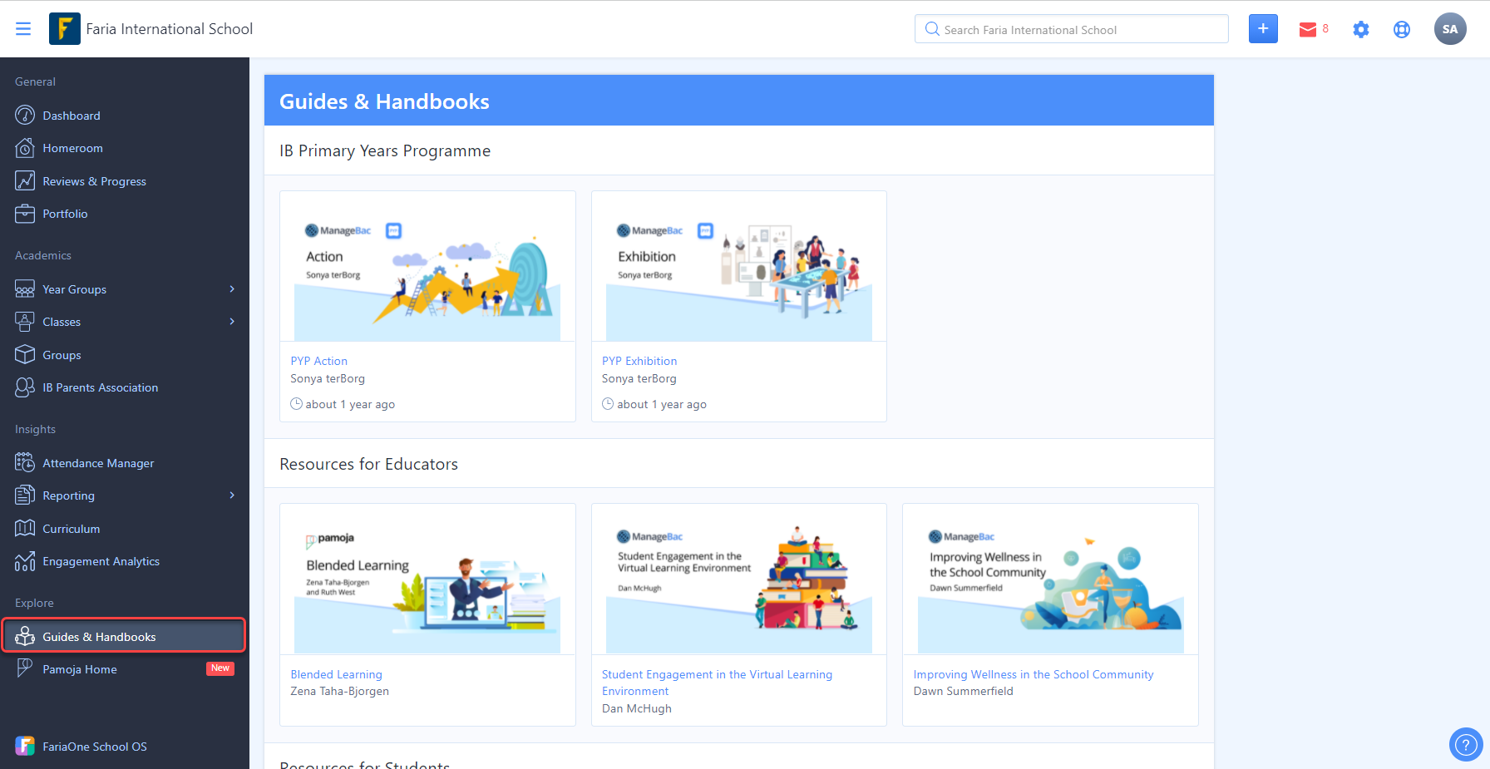Open the help lifebuoy icon
This screenshot has width=1490, height=769.
coord(1402,30)
